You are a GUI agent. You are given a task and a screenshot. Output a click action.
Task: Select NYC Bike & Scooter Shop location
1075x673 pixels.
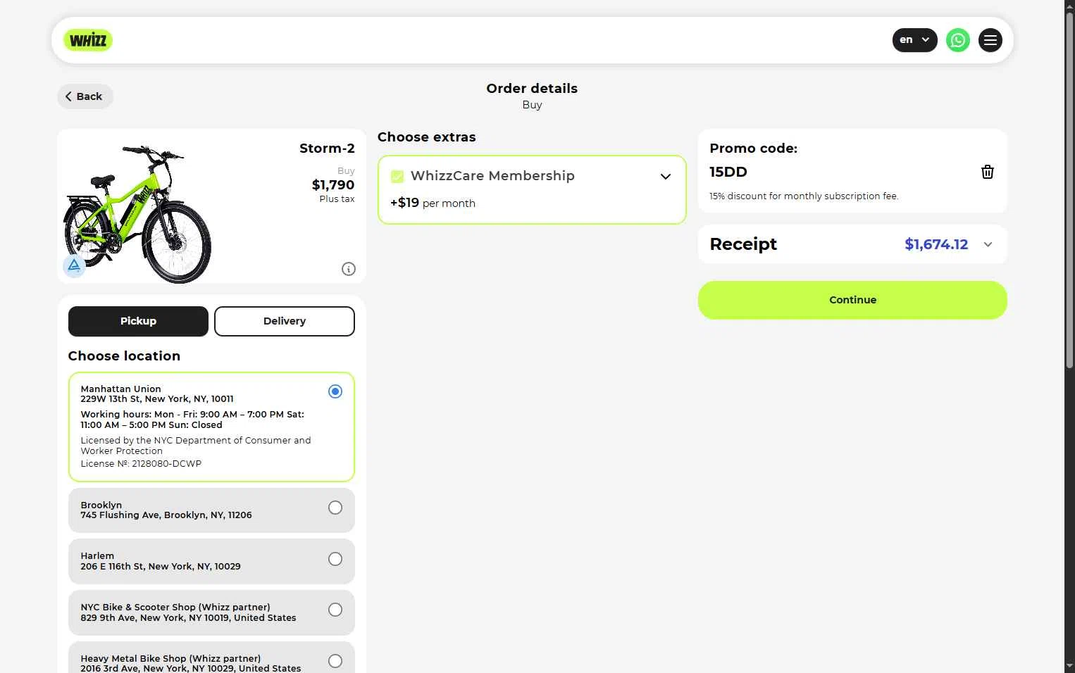point(211,612)
